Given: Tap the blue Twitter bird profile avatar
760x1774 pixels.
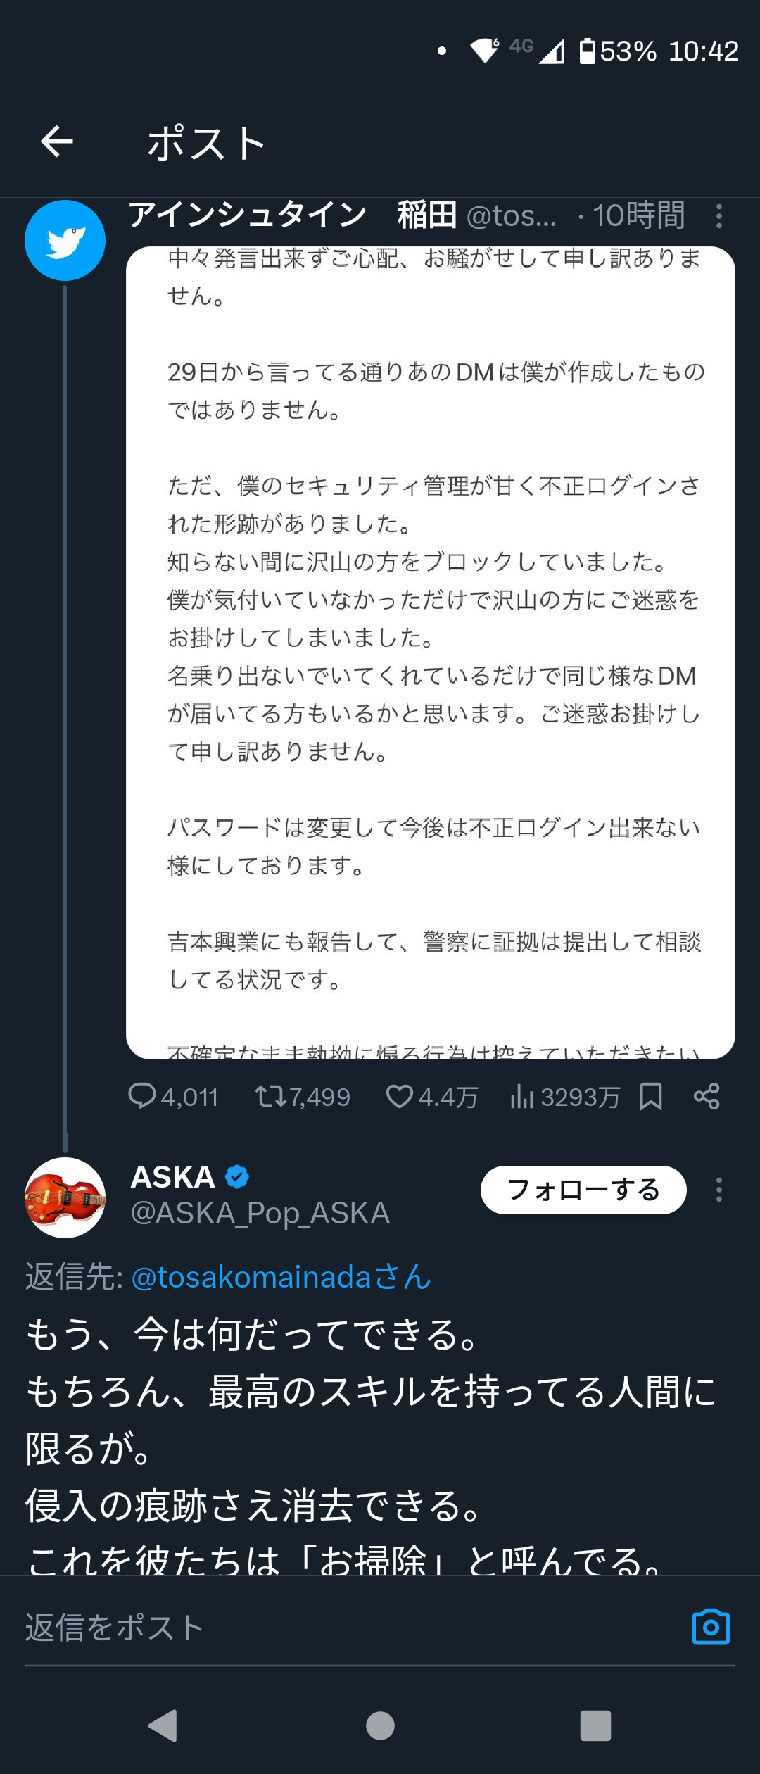Looking at the screenshot, I should point(65,241).
